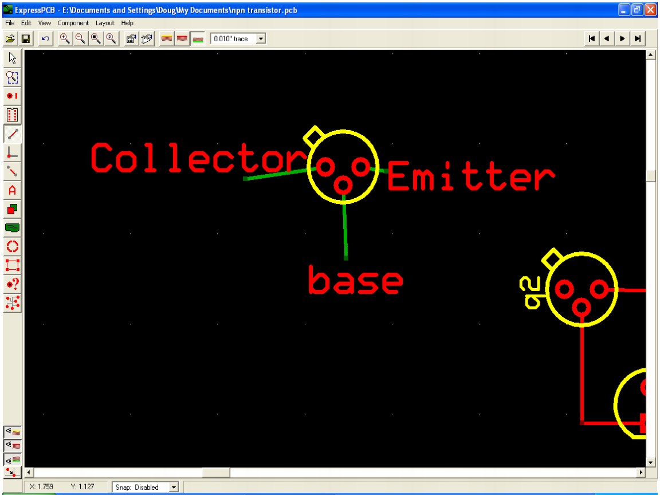This screenshot has width=660, height=495.
Task: Click the Zoom in magnifier icon
Action: (x=64, y=39)
